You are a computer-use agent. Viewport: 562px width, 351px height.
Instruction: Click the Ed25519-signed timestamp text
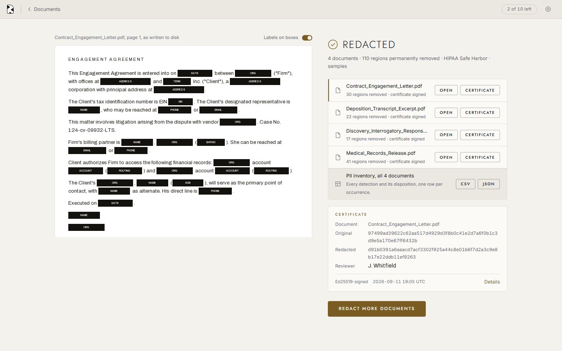380,282
